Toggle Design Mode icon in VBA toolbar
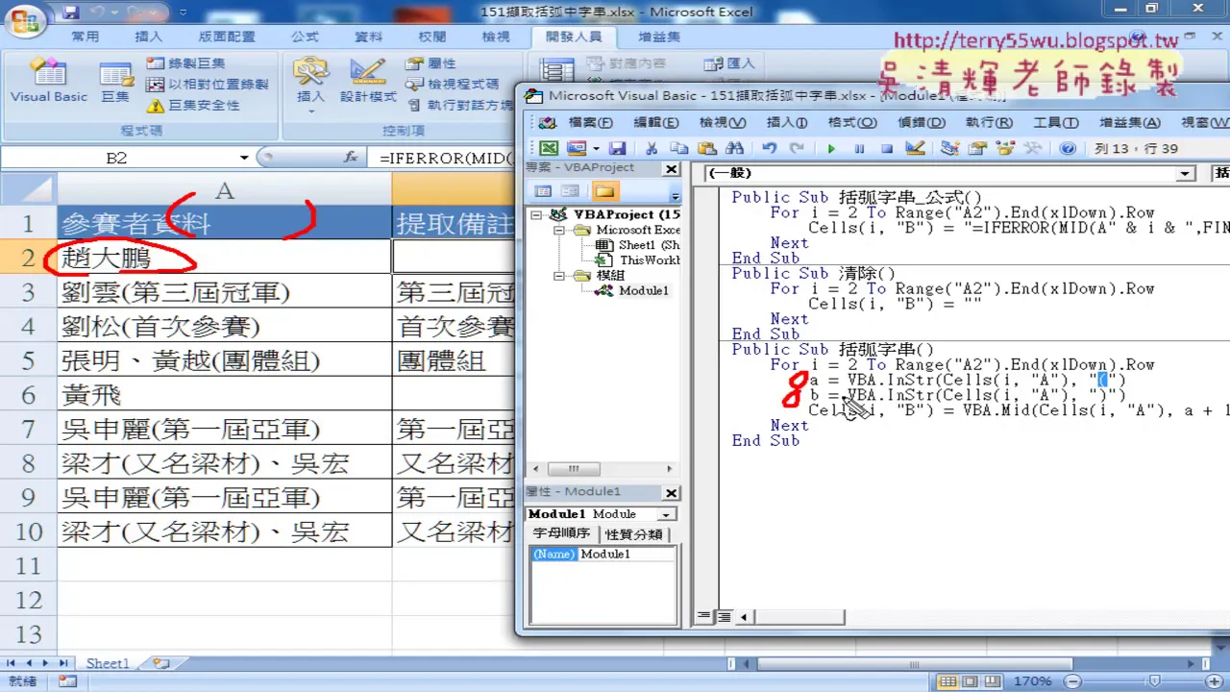Screen dimensions: 1230x692 point(915,148)
